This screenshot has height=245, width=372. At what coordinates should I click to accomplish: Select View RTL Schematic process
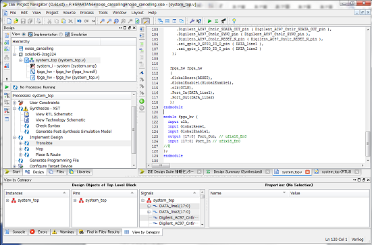[x=54, y=114]
